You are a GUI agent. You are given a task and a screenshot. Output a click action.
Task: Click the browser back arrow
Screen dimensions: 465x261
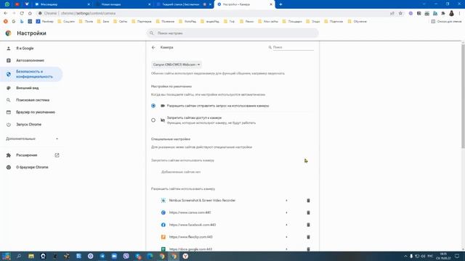coord(6,13)
